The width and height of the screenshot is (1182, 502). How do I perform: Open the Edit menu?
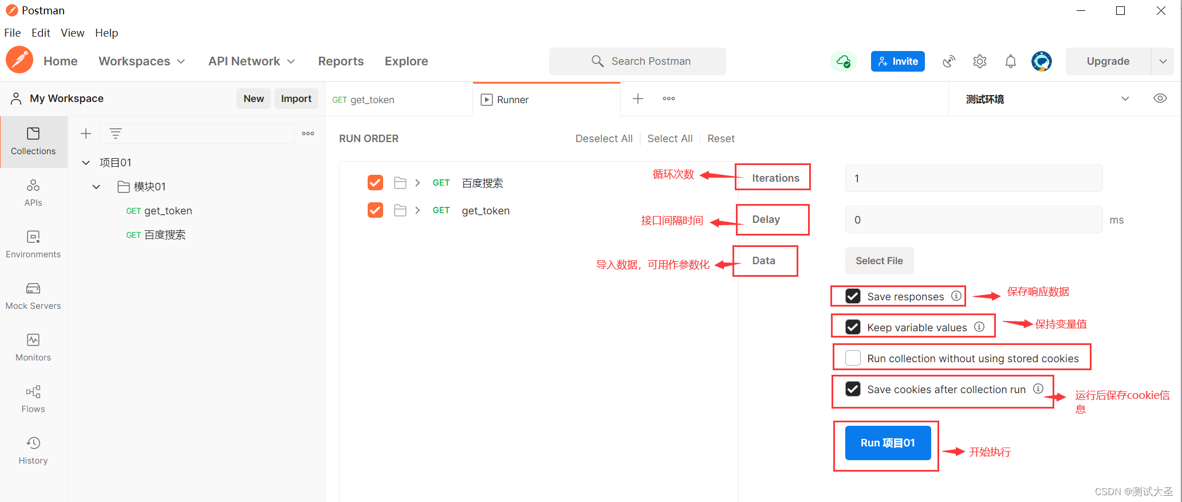coord(41,33)
